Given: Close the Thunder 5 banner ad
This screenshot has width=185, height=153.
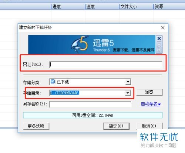Looking at the screenshot, I should 159,44.
